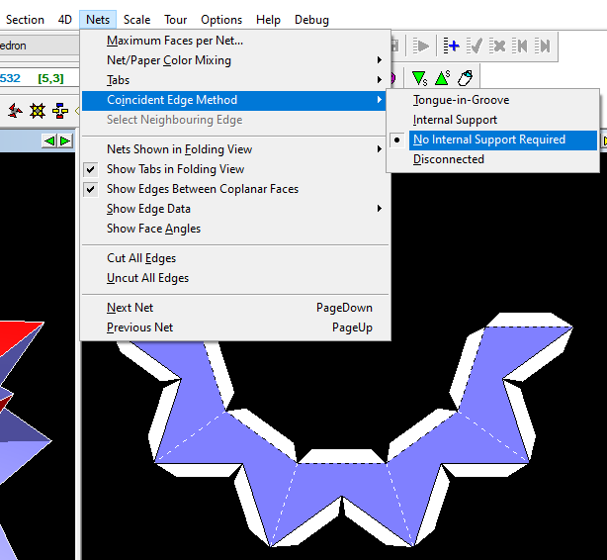Expand Nets Shown in Folding View submenu

(235, 149)
